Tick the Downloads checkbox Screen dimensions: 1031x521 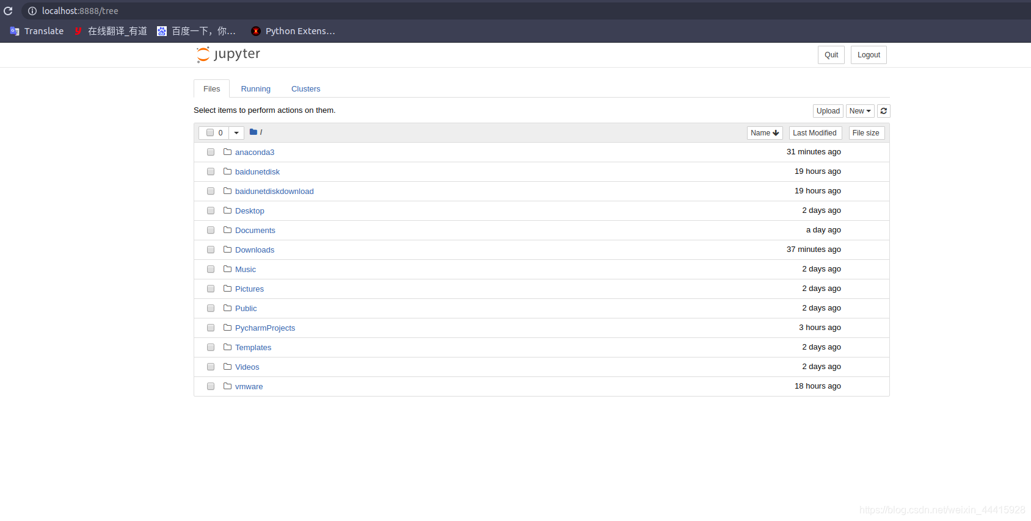coord(211,250)
